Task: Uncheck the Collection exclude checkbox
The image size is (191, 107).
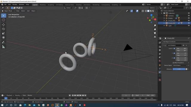Action: point(164,13)
